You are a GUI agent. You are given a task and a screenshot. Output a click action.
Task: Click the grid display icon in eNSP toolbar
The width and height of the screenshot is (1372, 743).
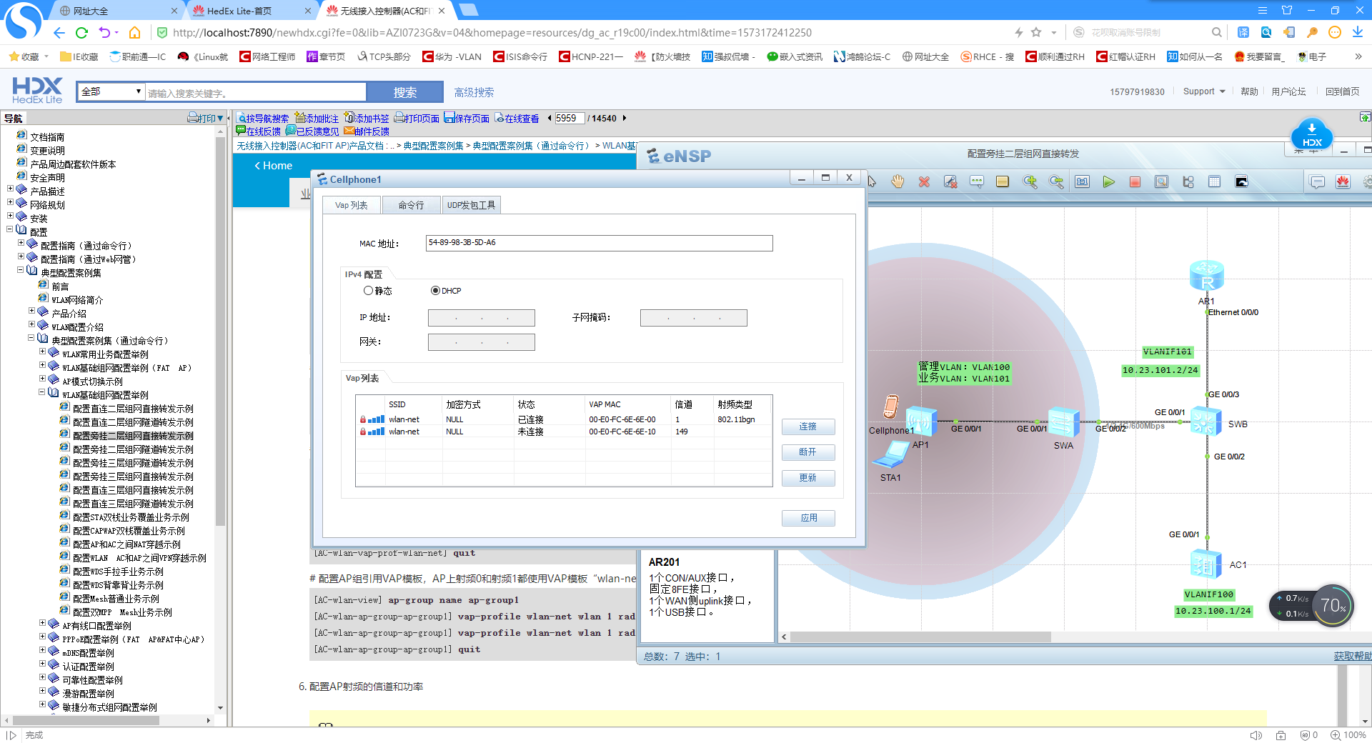point(1215,182)
